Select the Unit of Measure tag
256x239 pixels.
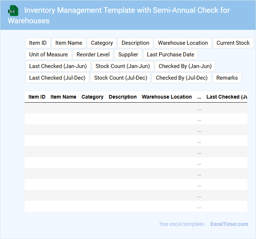click(49, 55)
